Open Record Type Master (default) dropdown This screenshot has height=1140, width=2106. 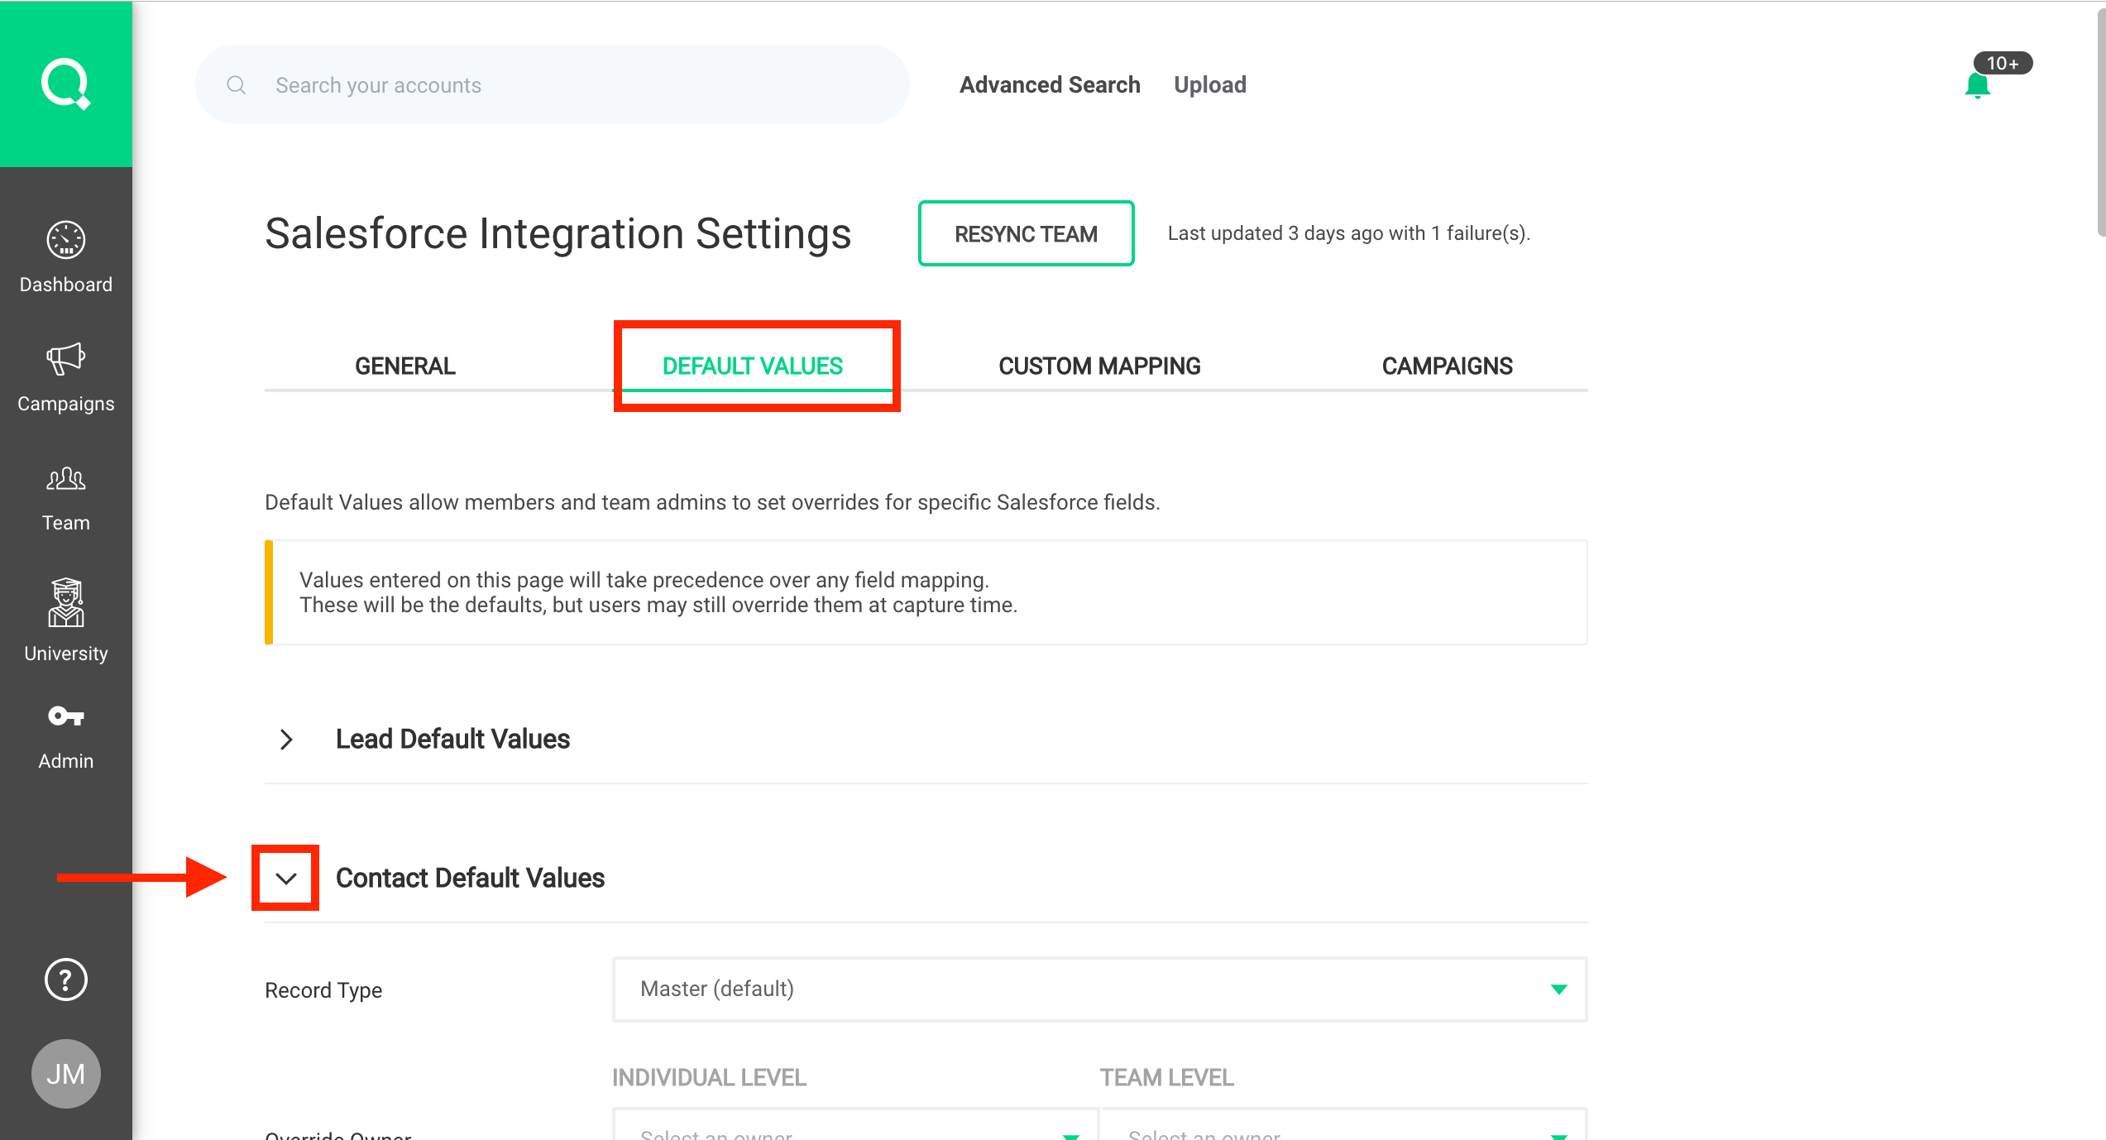click(x=1098, y=989)
